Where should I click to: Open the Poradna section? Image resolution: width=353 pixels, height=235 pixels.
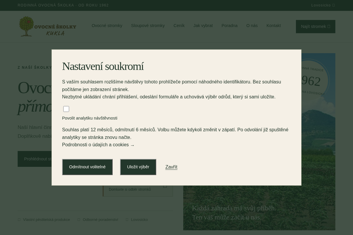pos(229,26)
